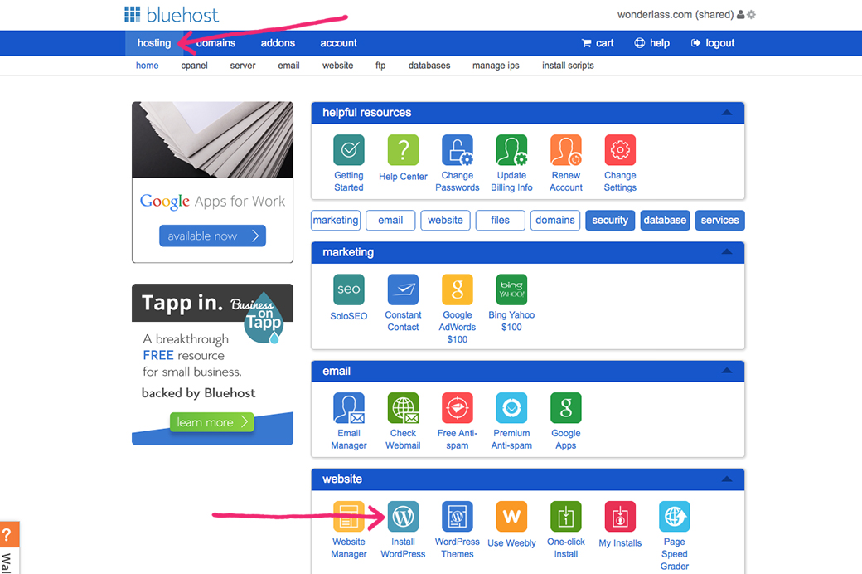
Task: Open the databases submenu item
Action: pos(429,66)
